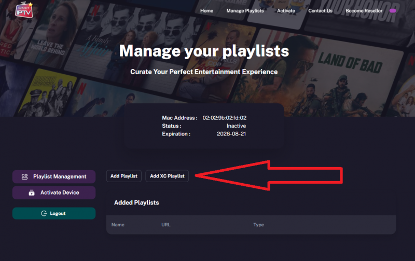Click the Add XC Playlist button
The image size is (415, 261).
[x=167, y=176]
